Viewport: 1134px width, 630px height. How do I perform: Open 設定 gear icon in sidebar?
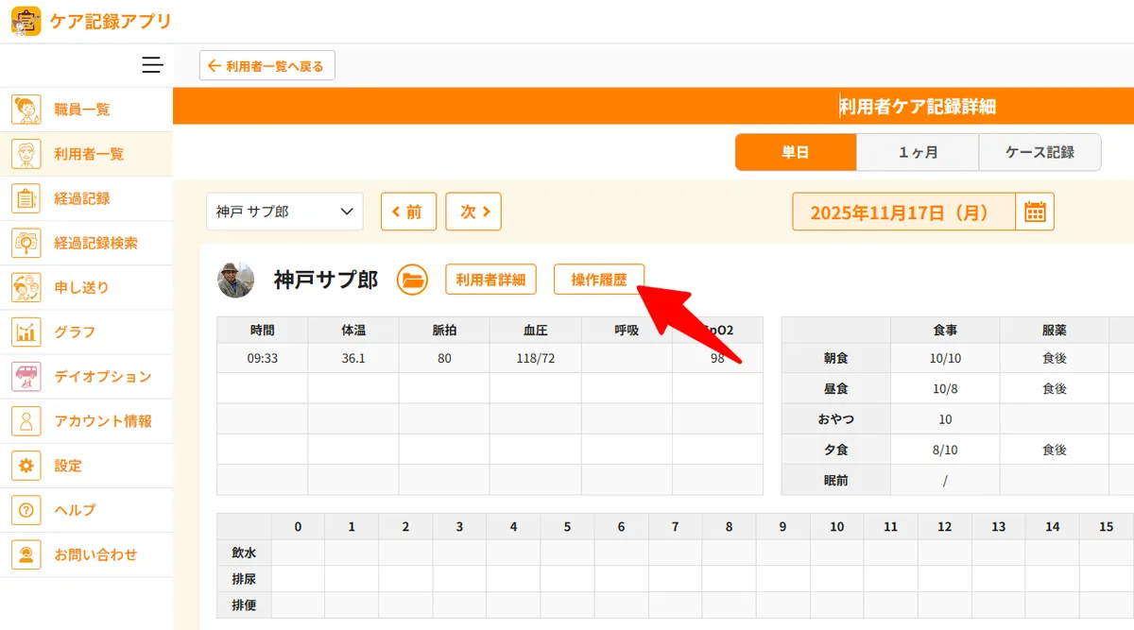coord(26,466)
